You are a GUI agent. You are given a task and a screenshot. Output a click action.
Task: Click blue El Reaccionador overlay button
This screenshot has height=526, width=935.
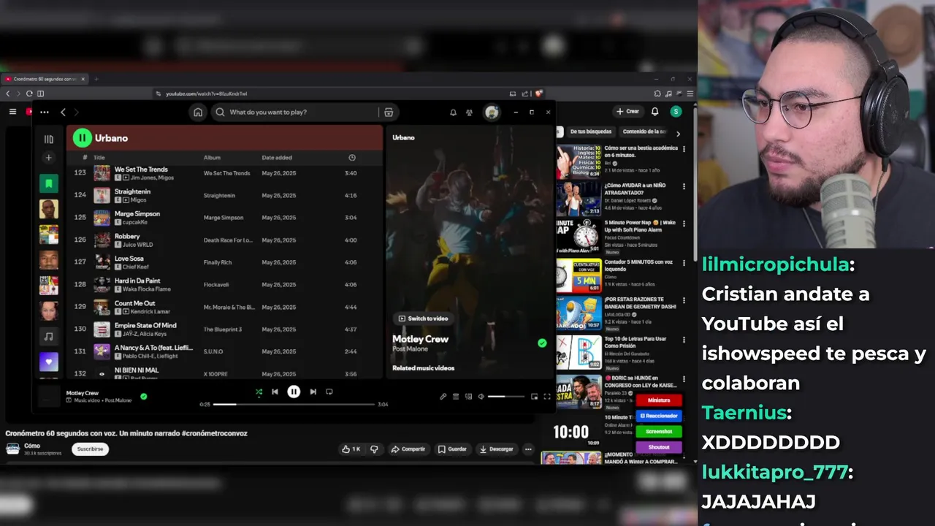click(659, 416)
